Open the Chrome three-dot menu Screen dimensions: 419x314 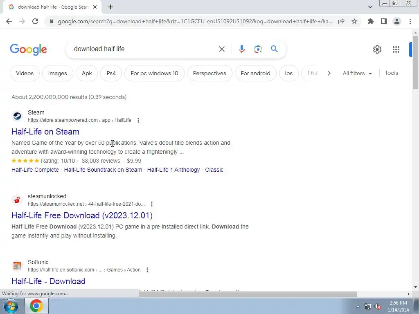tap(410, 21)
